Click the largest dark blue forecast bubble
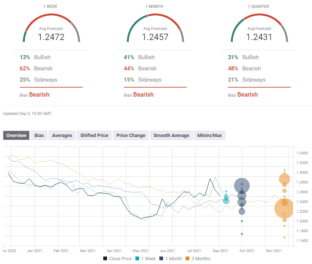312x264 pixels. [242, 185]
